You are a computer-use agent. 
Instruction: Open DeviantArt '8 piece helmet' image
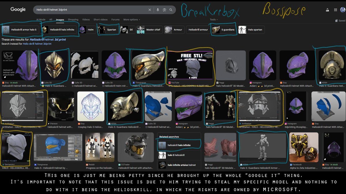(x=16, y=147)
